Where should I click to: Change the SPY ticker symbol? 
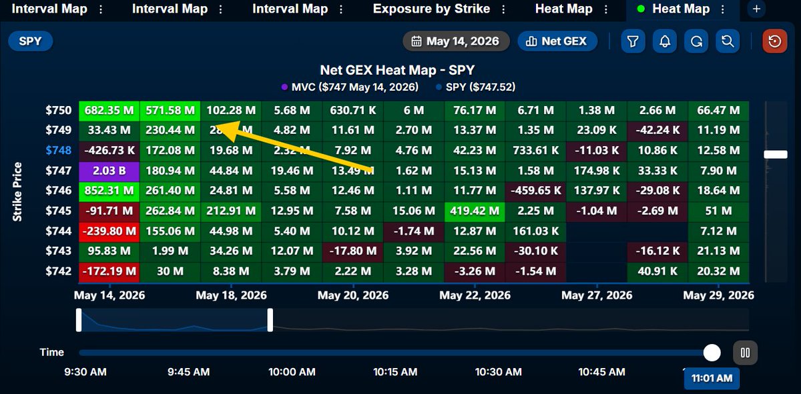(30, 41)
